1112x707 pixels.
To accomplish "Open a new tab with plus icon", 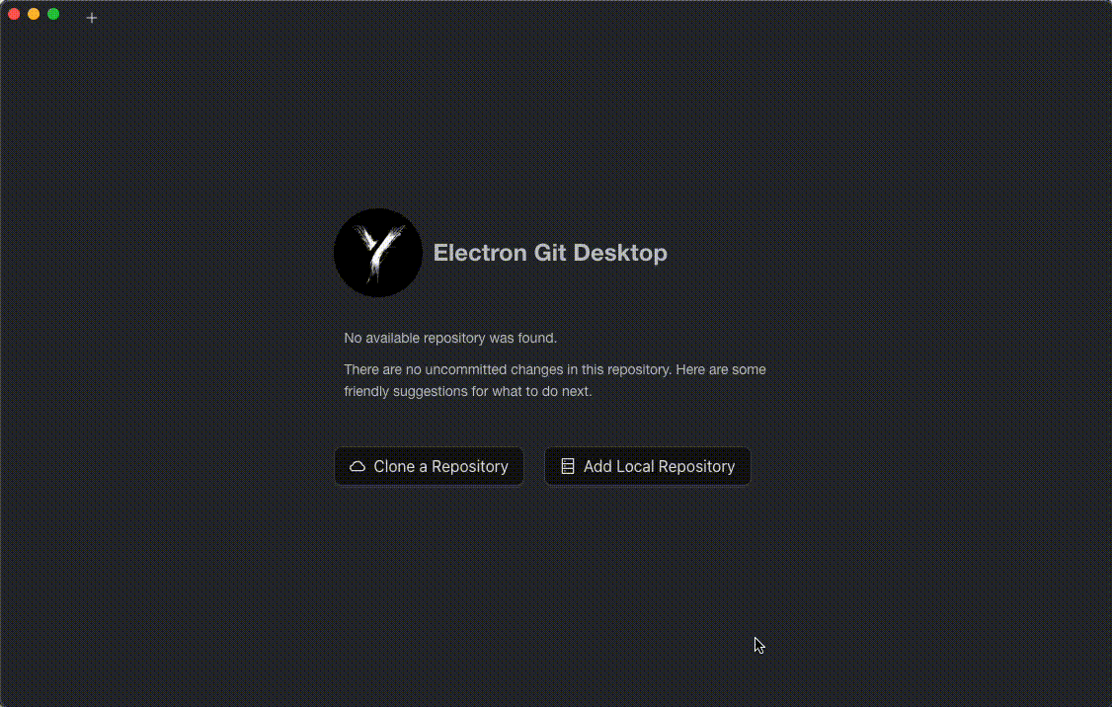I will tap(92, 18).
